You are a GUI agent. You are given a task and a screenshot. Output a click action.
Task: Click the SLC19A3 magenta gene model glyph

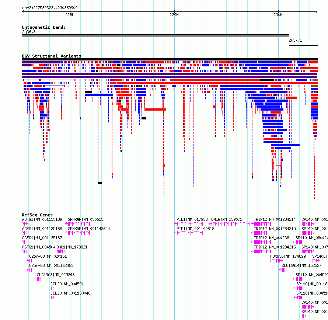(38, 279)
